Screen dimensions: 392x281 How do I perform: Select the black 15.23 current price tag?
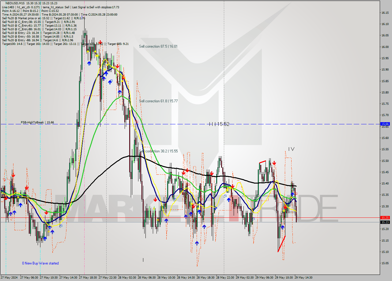click(x=385, y=222)
